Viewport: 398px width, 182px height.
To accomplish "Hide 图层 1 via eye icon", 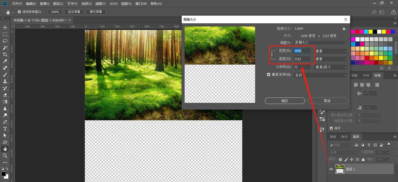I will click(331, 169).
